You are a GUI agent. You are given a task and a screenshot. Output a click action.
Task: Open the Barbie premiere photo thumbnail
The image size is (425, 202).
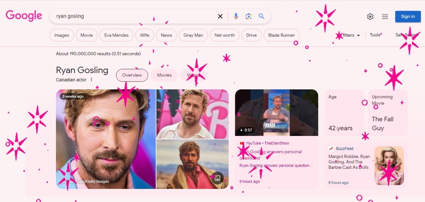pos(193,114)
